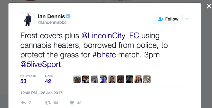
Task: View the 53 retweets list
Action: (28, 79)
